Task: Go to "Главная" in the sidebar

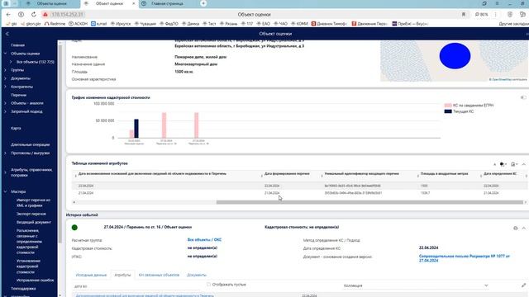Action: [x=17, y=45]
